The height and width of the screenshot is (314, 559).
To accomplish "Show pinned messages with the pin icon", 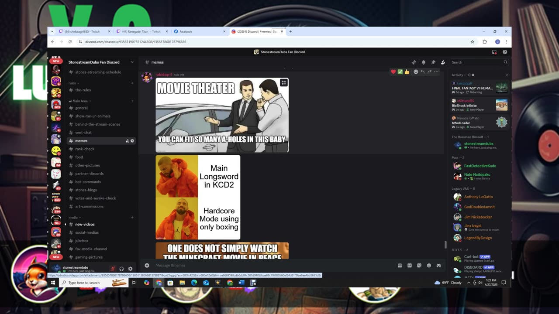I will pyautogui.click(x=433, y=62).
